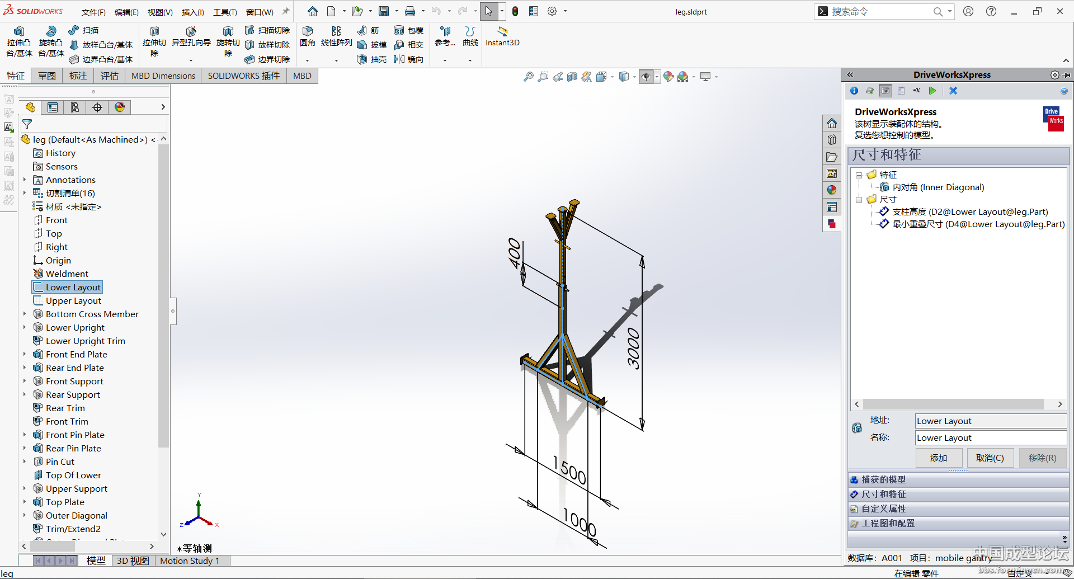
Task: Click the green Run arrow in DriveWorksXpress
Action: coord(932,91)
